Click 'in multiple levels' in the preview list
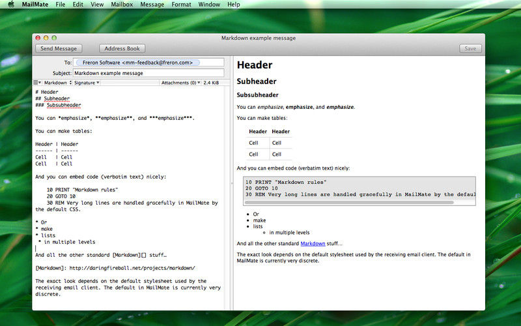 click(289, 233)
